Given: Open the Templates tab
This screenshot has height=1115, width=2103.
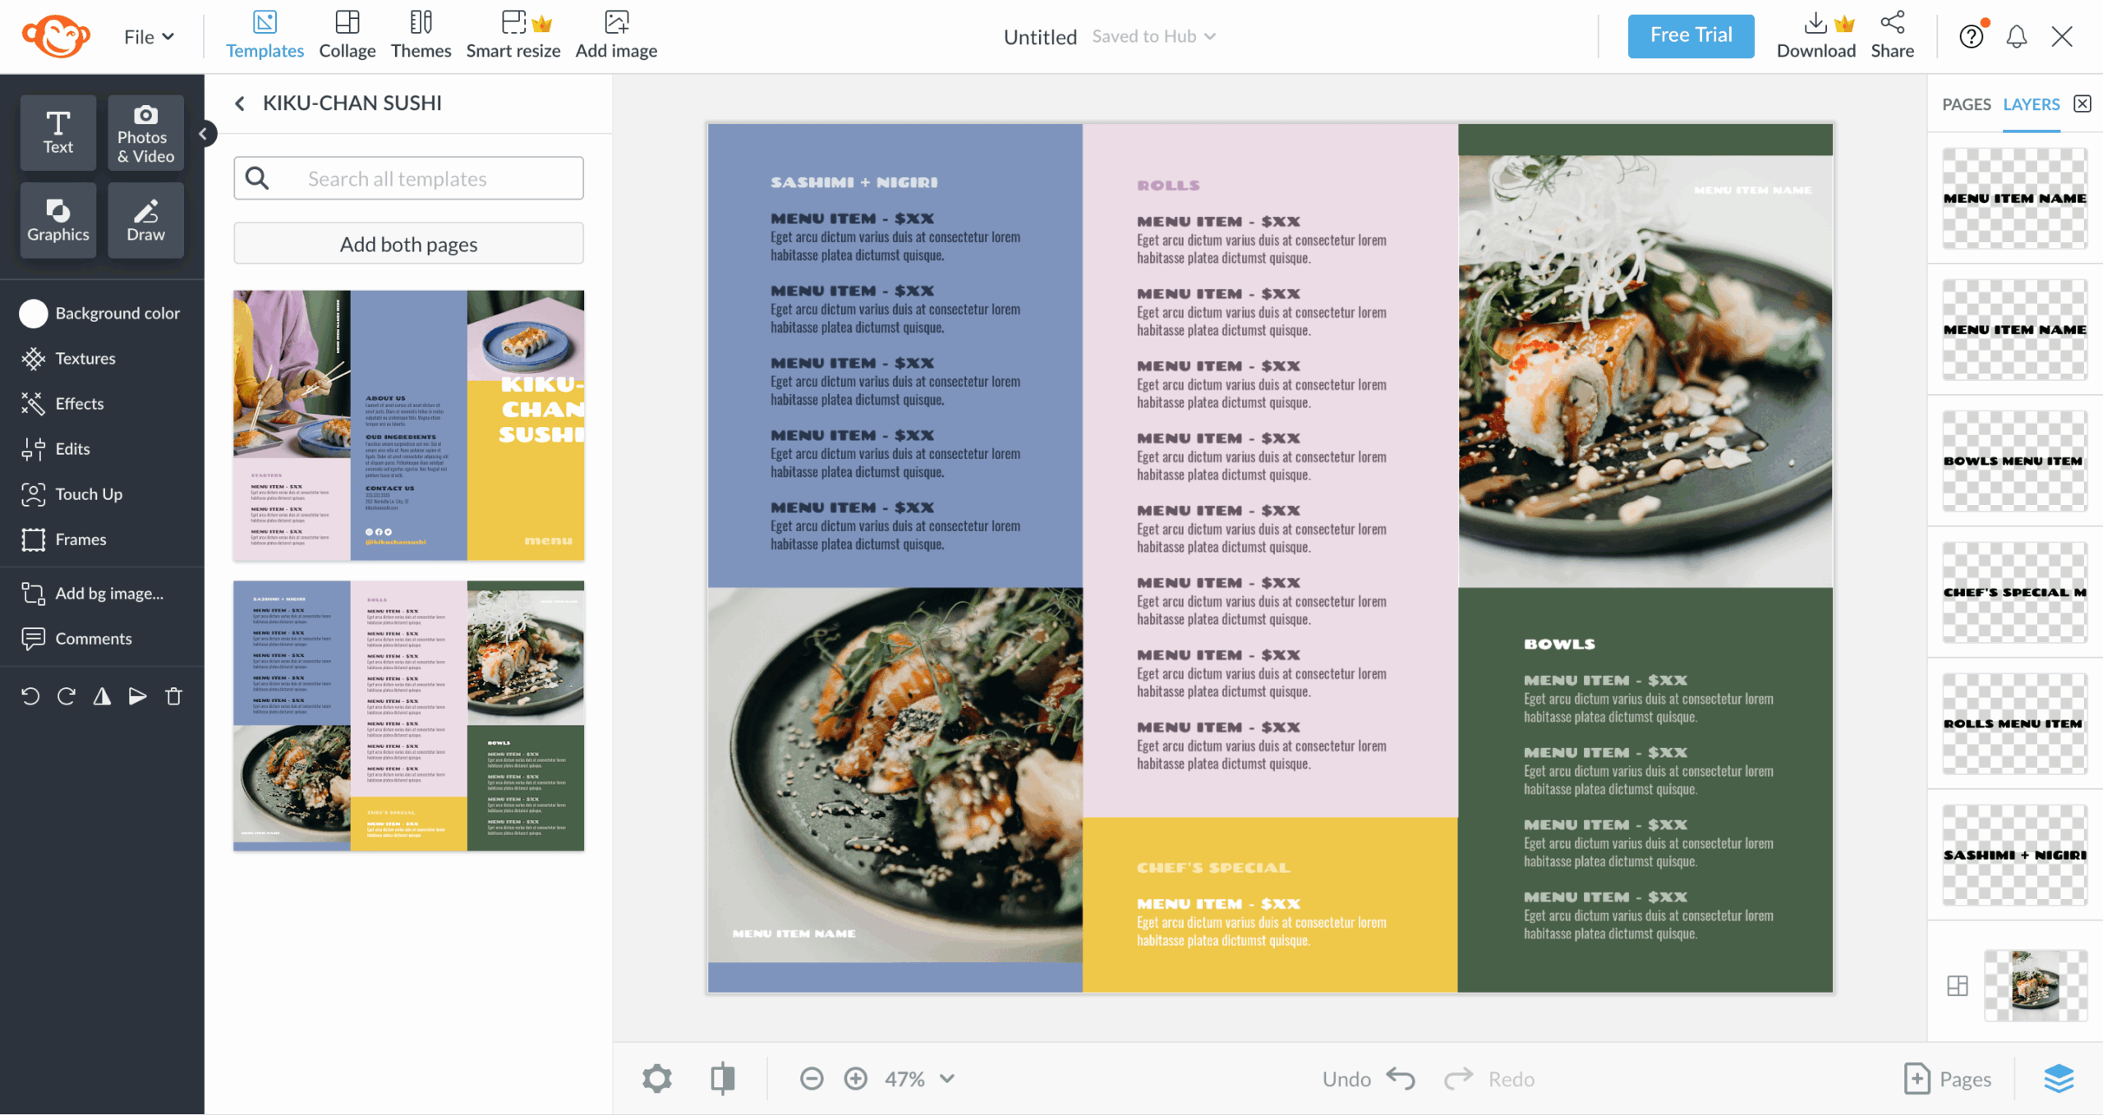Looking at the screenshot, I should click(265, 34).
